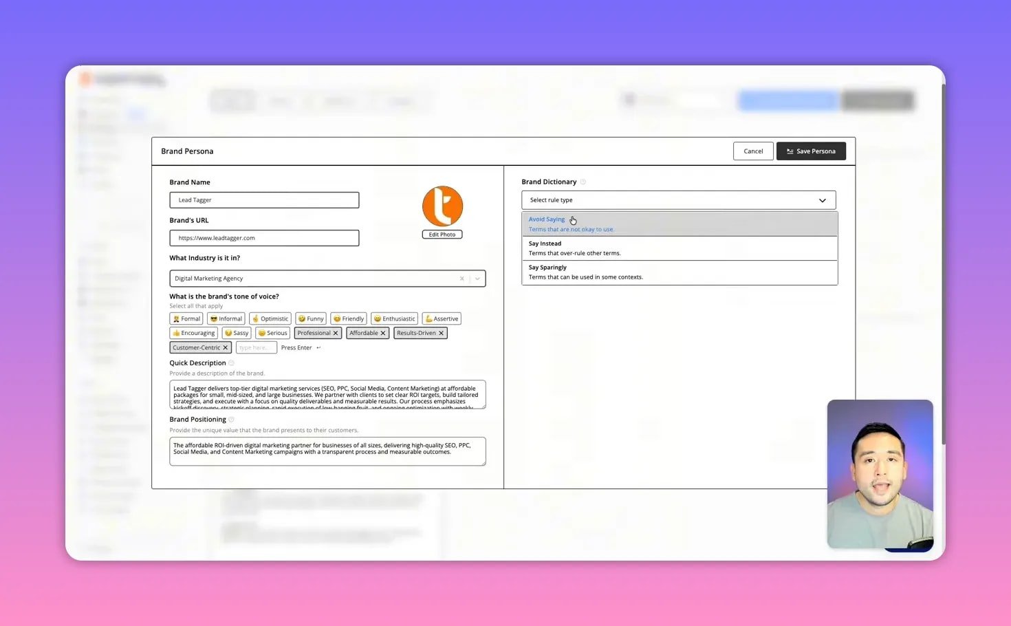Click the Edit Photo button
1011x626 pixels.
(x=442, y=234)
